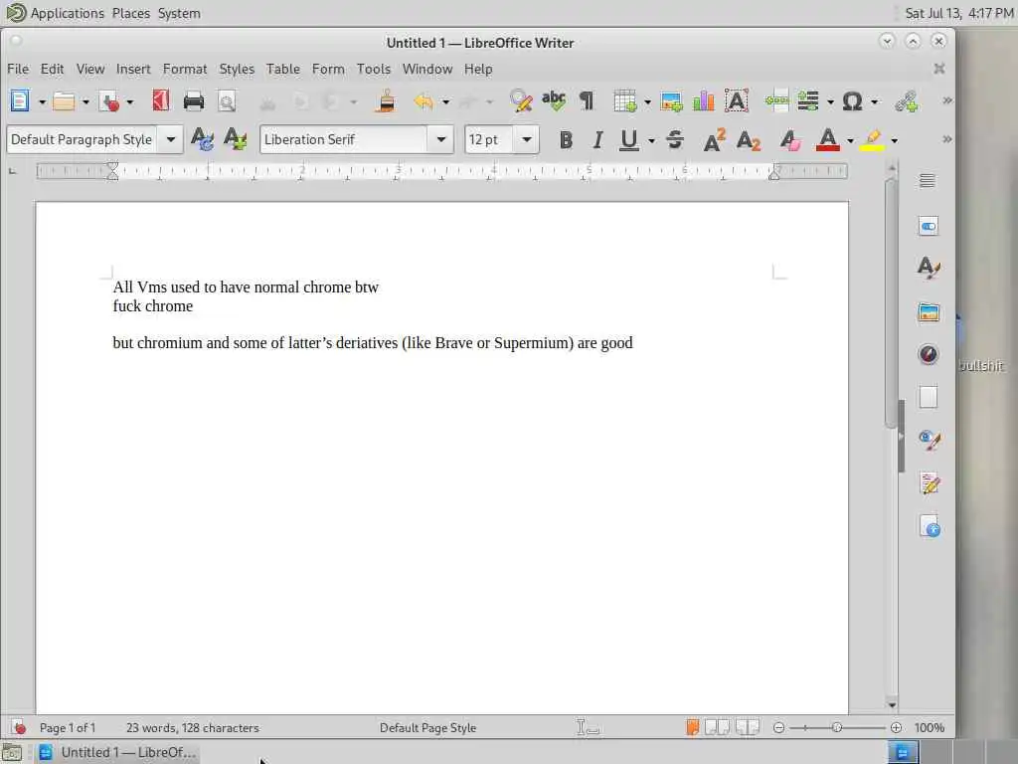This screenshot has height=764, width=1018.
Task: Toggle Superscript formatting
Action: tap(714, 139)
